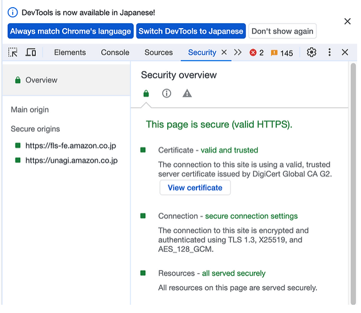Screen dimensions: 361x313
Task: Expand more tabs with the double chevron
Action: click(238, 52)
